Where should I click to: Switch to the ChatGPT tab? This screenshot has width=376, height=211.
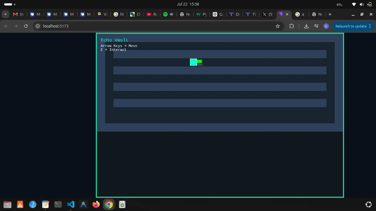click(218, 14)
